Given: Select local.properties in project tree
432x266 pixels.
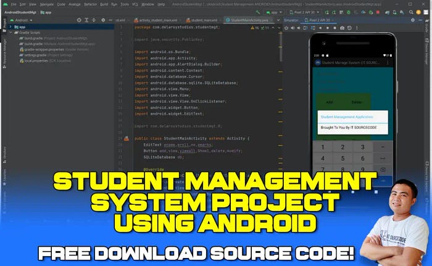Looking at the screenshot, I should 45,60.
